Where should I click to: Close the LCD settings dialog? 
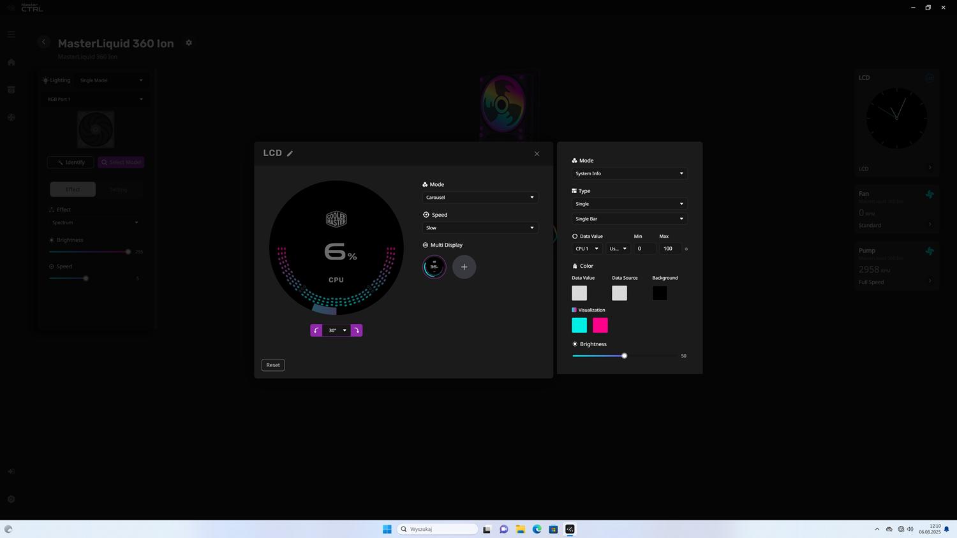(x=537, y=154)
